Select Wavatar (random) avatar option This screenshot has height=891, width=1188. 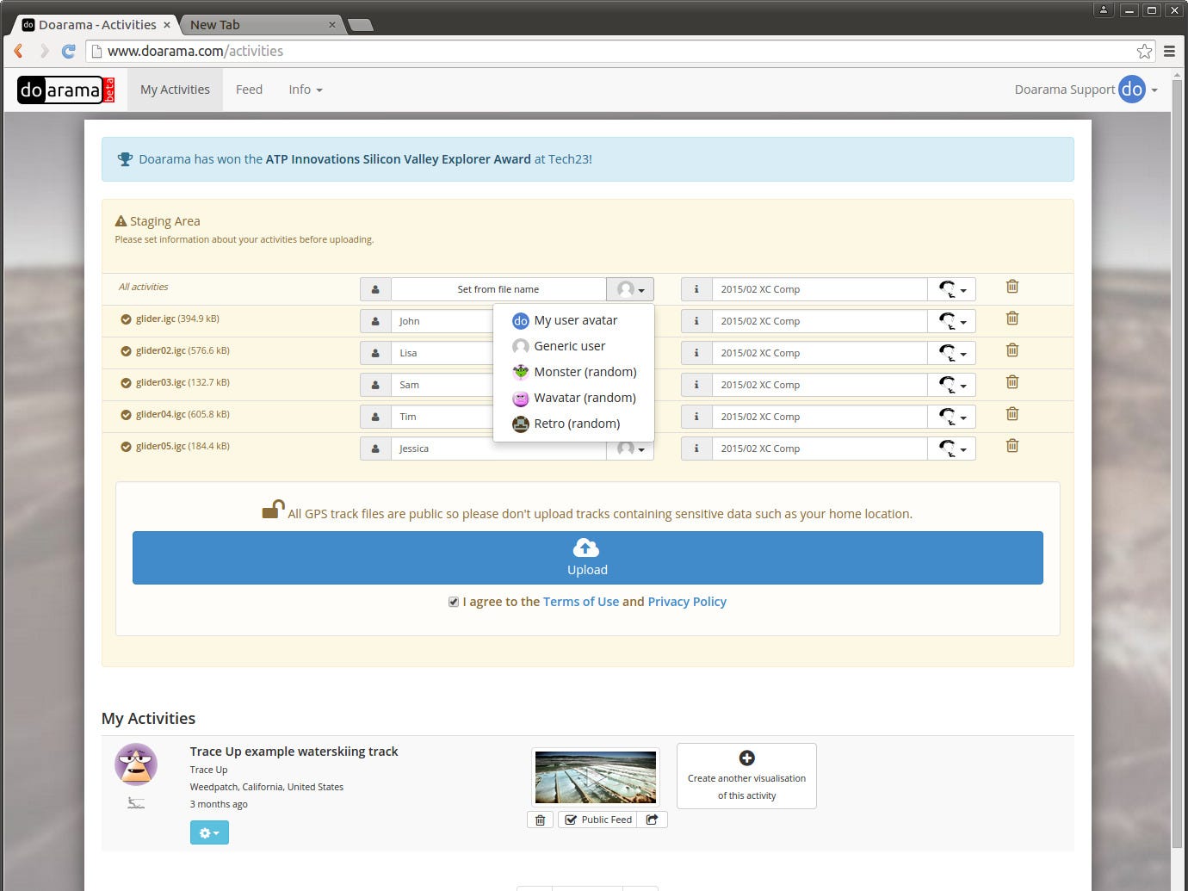pyautogui.click(x=573, y=398)
